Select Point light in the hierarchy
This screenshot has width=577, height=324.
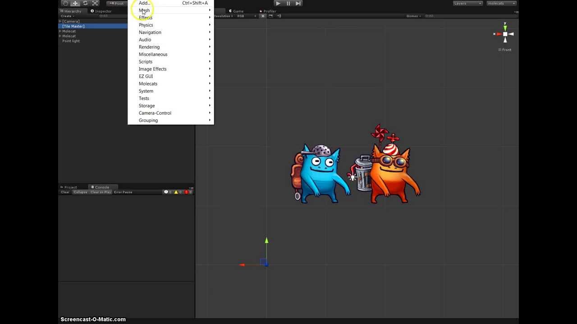(x=71, y=41)
